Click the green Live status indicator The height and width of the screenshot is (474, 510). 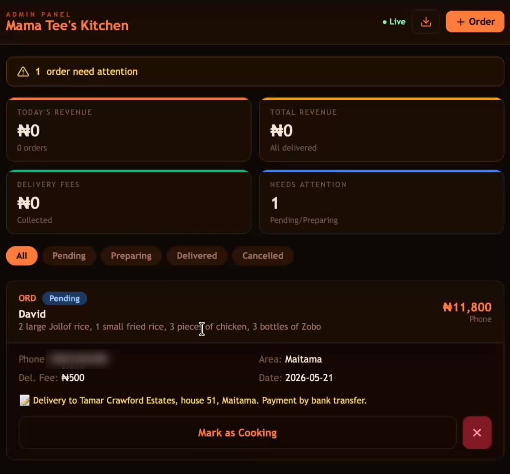pyautogui.click(x=394, y=22)
